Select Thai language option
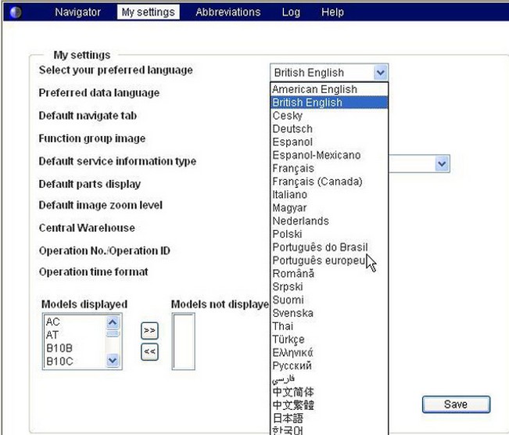 [x=329, y=326]
